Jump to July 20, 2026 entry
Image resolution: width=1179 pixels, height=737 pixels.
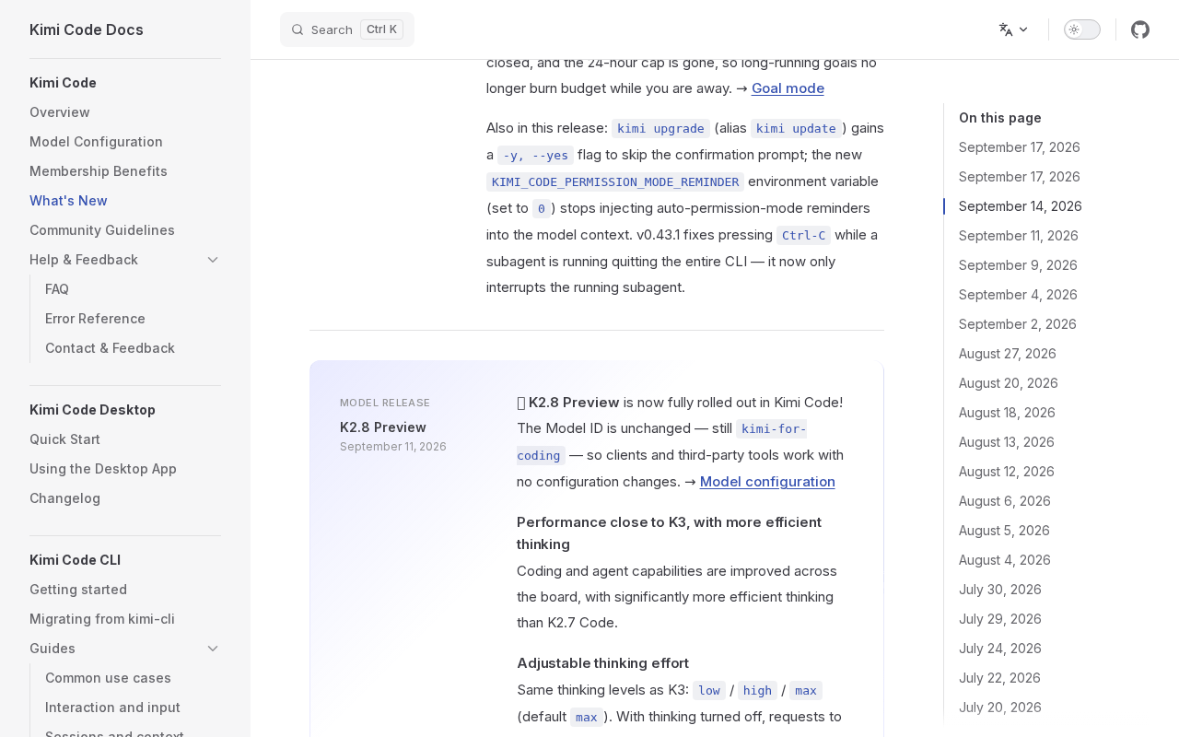tap(1000, 708)
